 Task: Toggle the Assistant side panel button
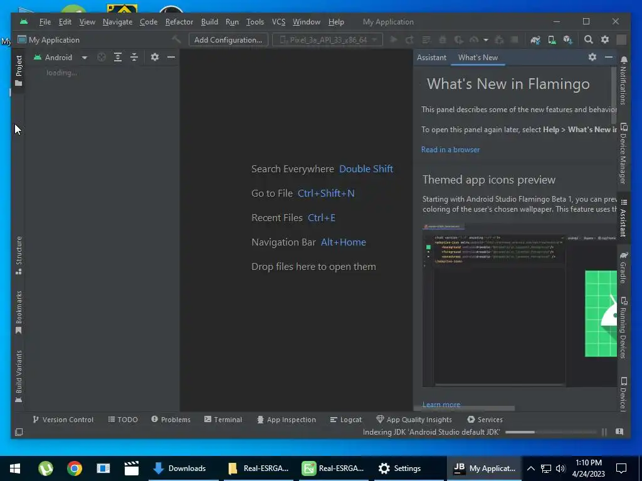623,218
